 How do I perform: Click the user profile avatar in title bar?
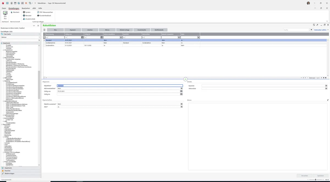point(308,3)
